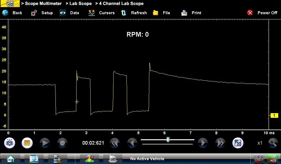Toggle Cursors on the scope display
This screenshot has width=281, height=164.
[x=102, y=13]
